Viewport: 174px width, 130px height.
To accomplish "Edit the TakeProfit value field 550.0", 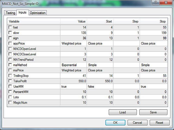I will click(73, 81).
